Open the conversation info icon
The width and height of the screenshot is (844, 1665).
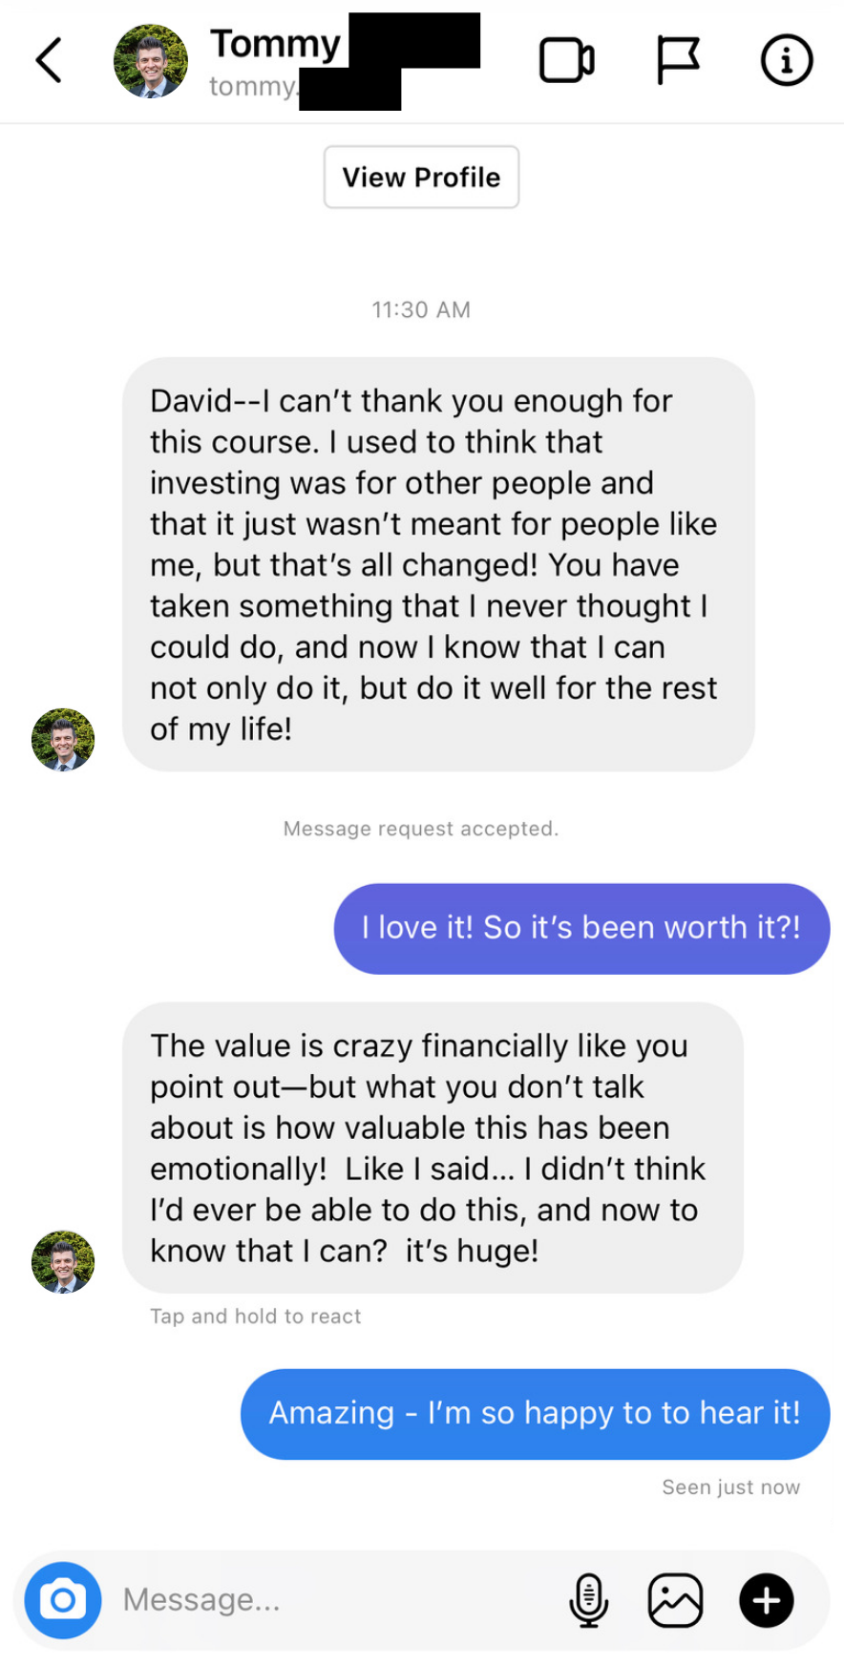pyautogui.click(x=786, y=61)
